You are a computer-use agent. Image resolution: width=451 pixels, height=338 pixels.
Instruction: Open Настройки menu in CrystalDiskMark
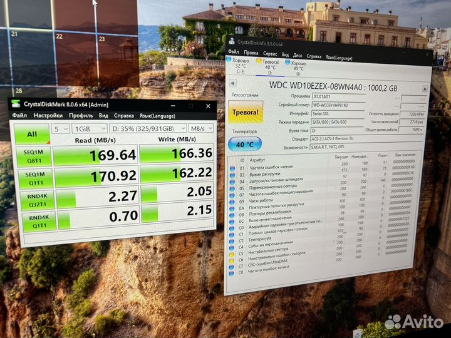tap(48, 115)
